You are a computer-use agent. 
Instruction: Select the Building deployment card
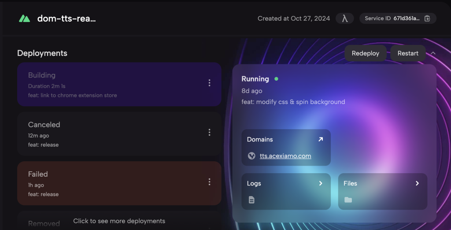coord(110,84)
